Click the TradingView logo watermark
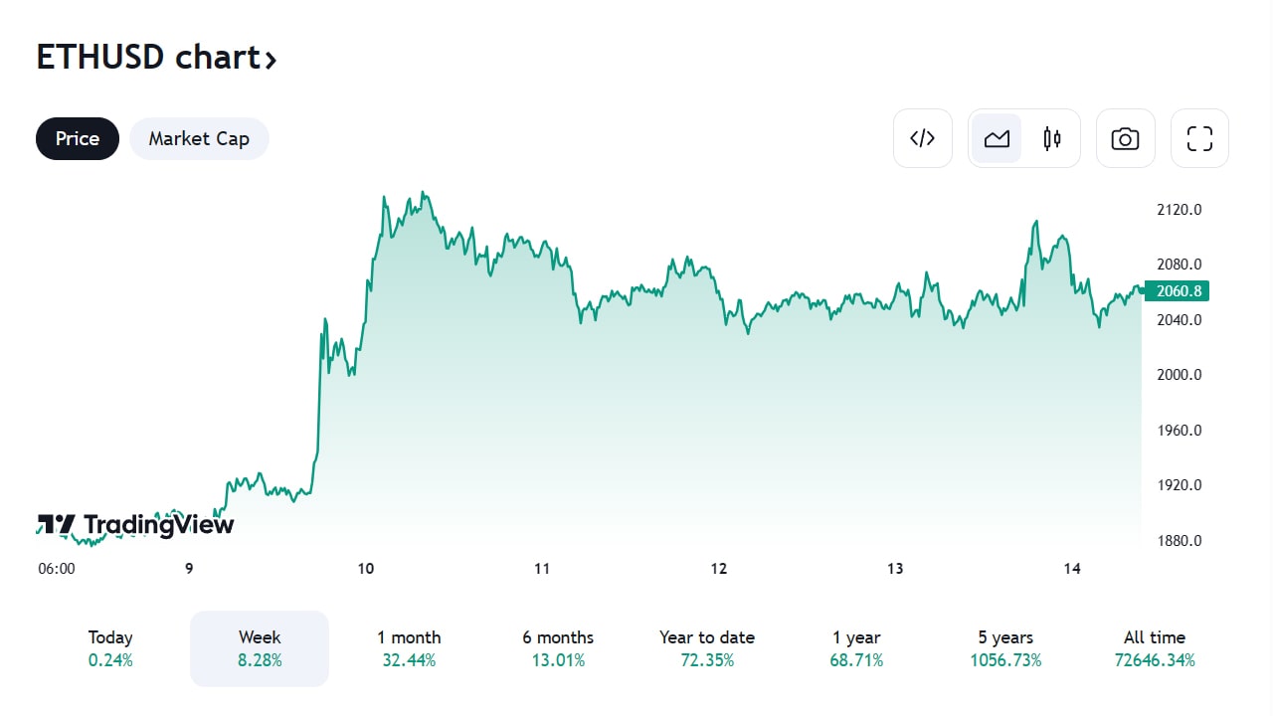 click(x=135, y=524)
